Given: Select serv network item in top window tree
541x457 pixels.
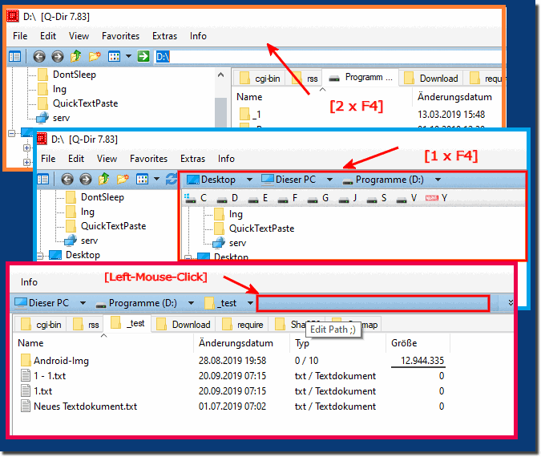Looking at the screenshot, I should pyautogui.click(x=53, y=118).
